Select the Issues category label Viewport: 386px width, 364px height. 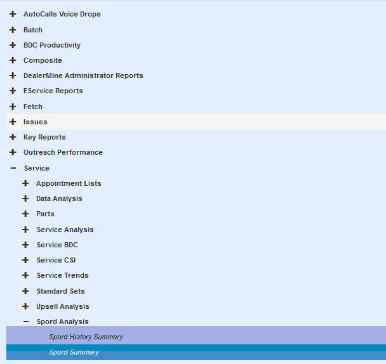pyautogui.click(x=36, y=122)
